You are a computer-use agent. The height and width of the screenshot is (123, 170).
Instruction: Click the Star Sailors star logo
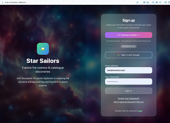[43, 49]
